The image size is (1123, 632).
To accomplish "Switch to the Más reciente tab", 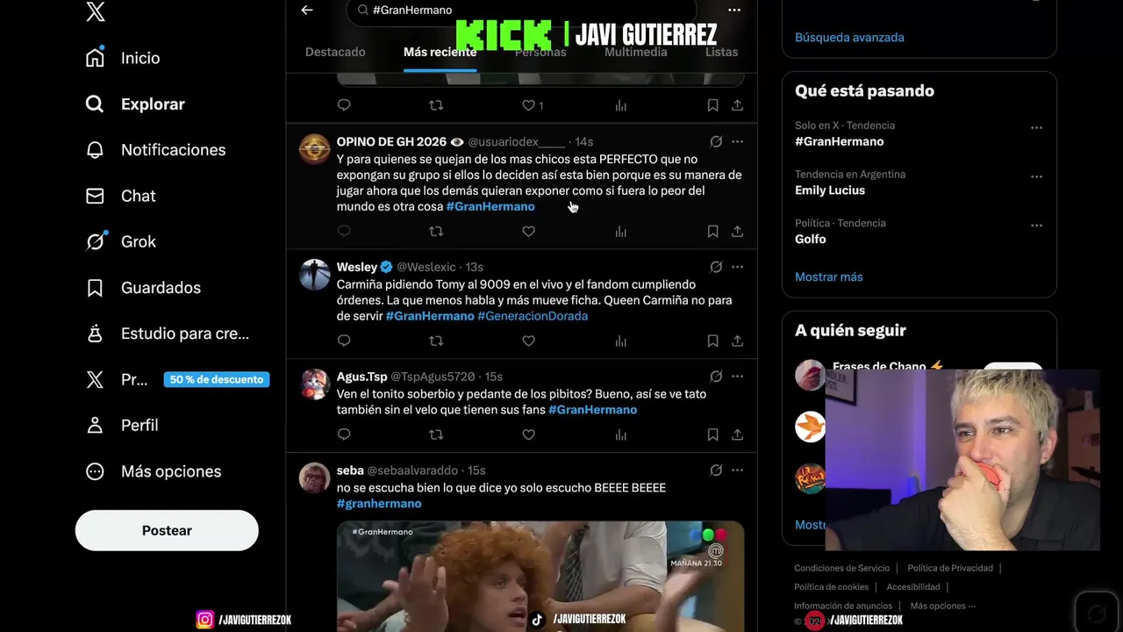I will pyautogui.click(x=440, y=52).
